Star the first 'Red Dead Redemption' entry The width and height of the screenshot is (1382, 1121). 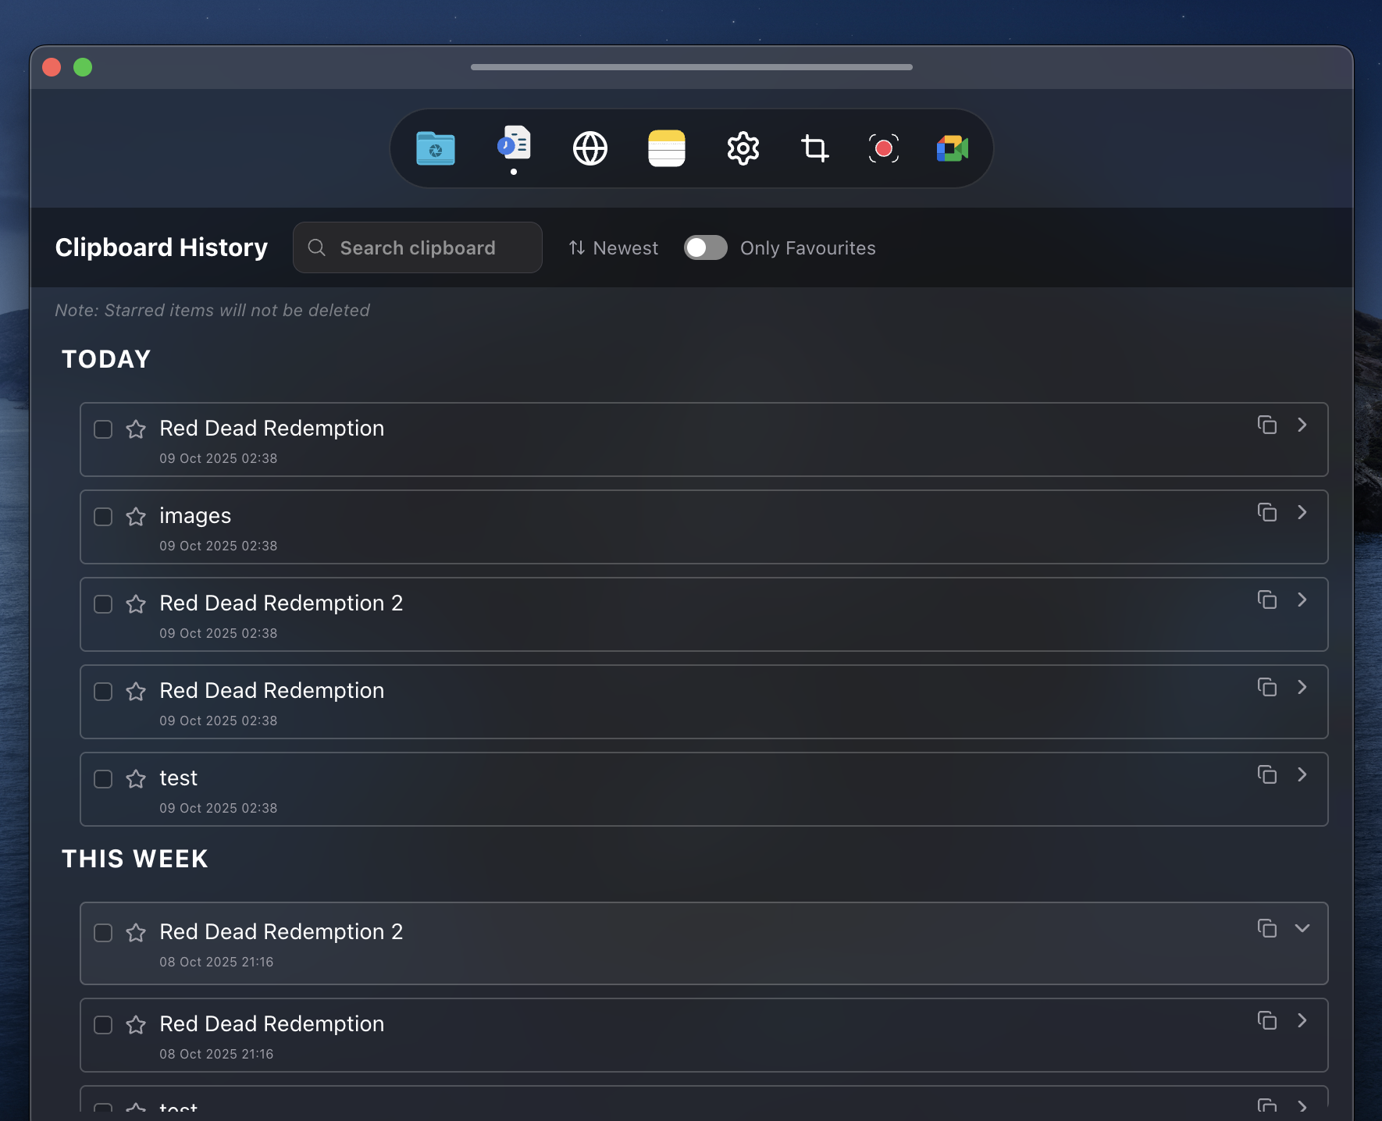pos(136,429)
